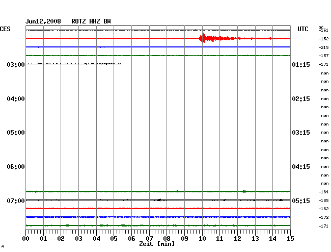Click the small event on black 07:00 trace

coord(159,200)
